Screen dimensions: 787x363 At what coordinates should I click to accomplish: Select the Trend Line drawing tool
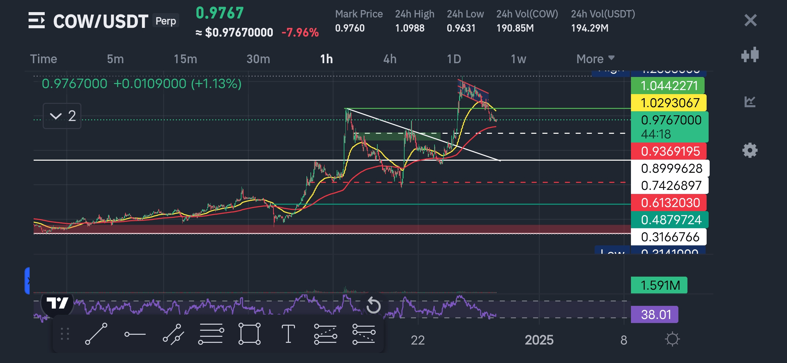(x=96, y=334)
